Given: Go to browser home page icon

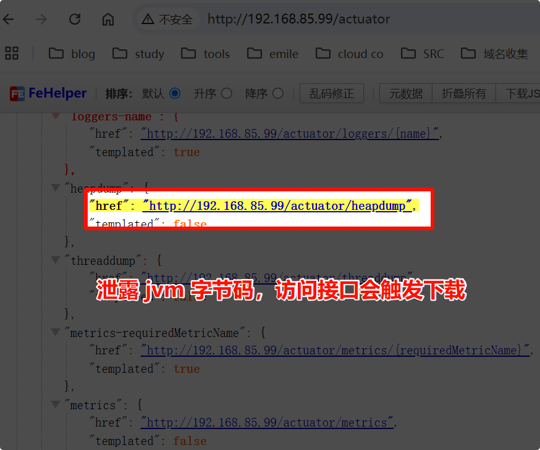Looking at the screenshot, I should point(108,19).
